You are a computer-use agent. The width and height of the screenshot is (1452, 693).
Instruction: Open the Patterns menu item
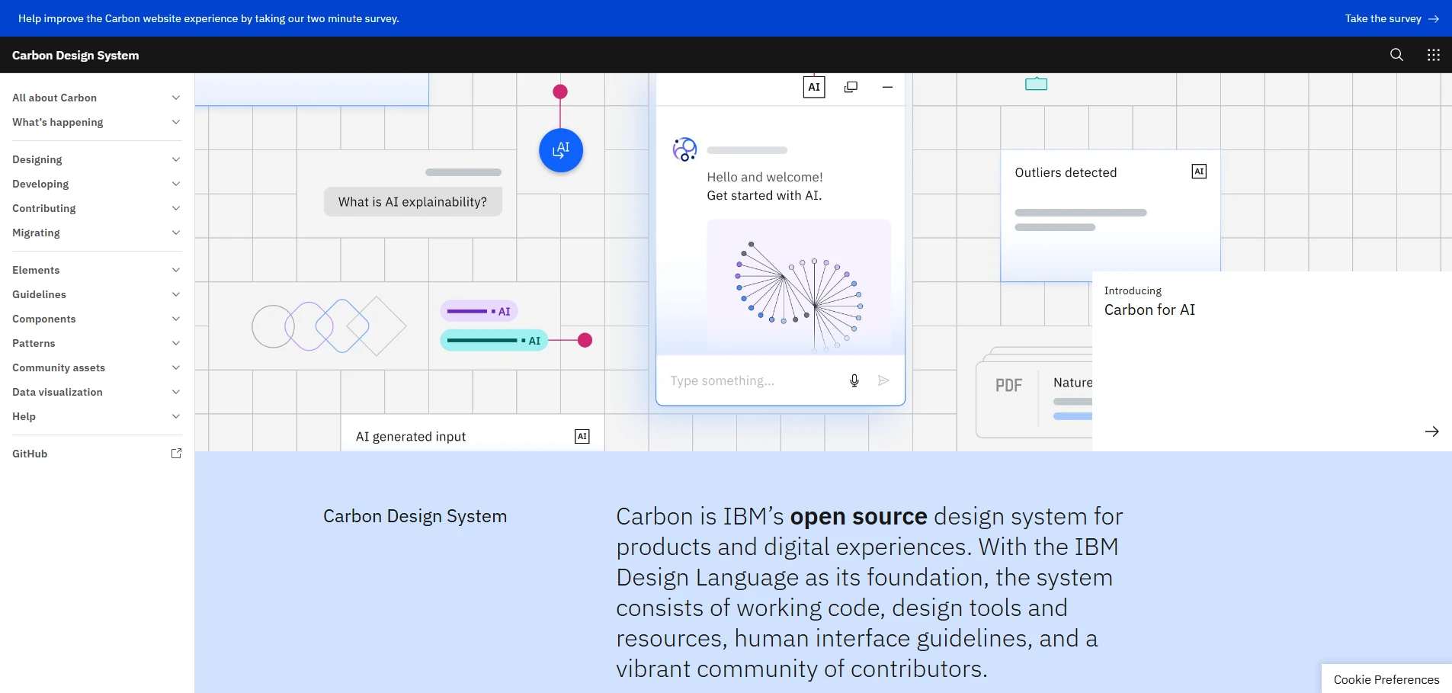pos(97,343)
